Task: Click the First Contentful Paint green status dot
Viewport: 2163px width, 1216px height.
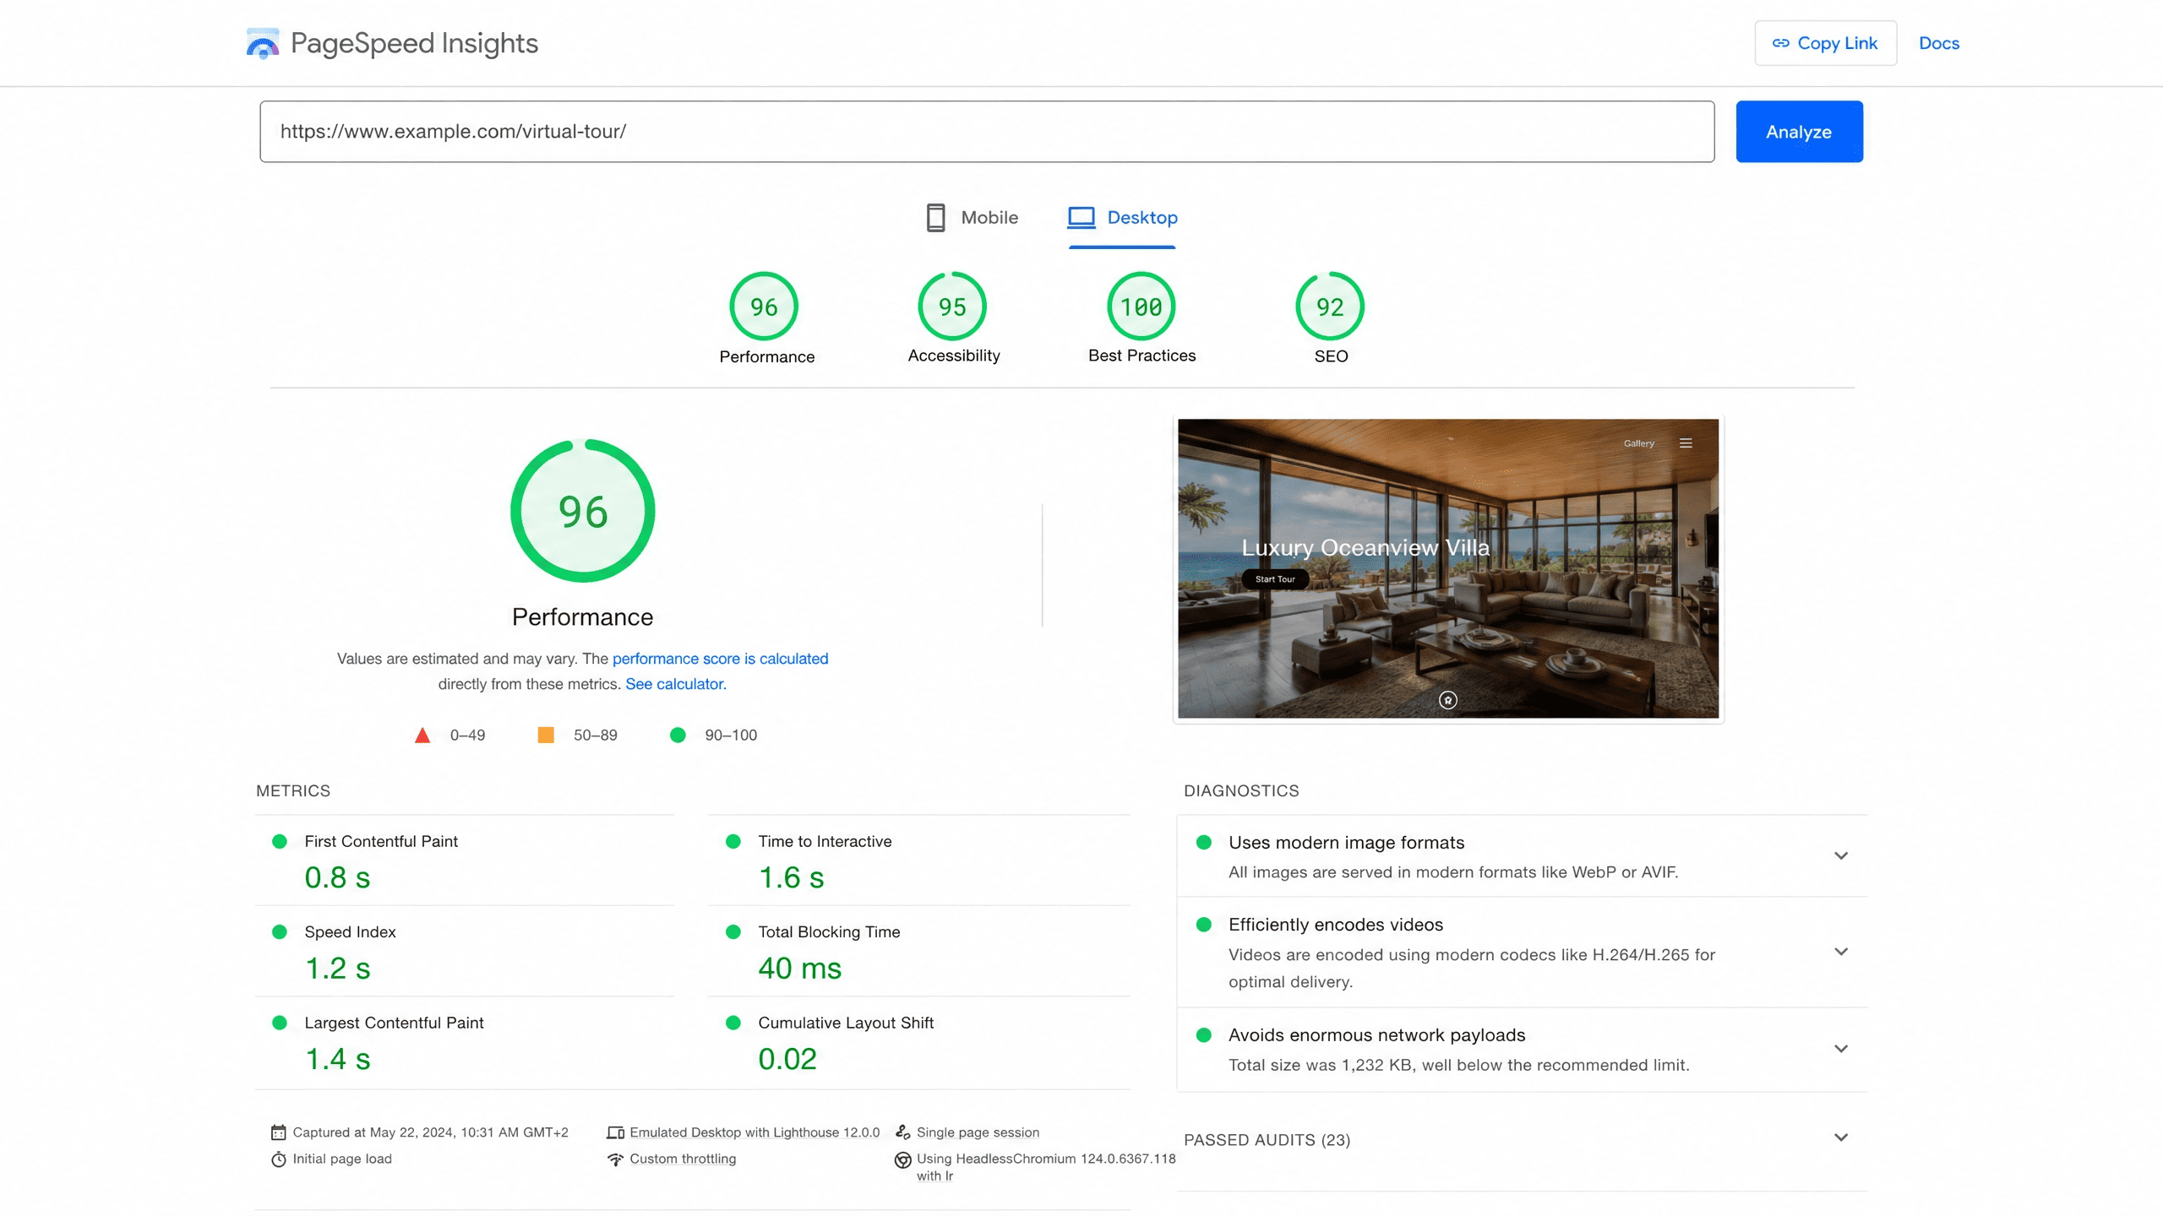Action: click(280, 841)
